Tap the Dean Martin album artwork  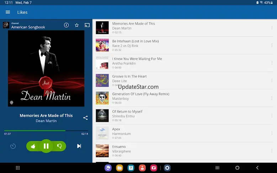tap(46, 69)
